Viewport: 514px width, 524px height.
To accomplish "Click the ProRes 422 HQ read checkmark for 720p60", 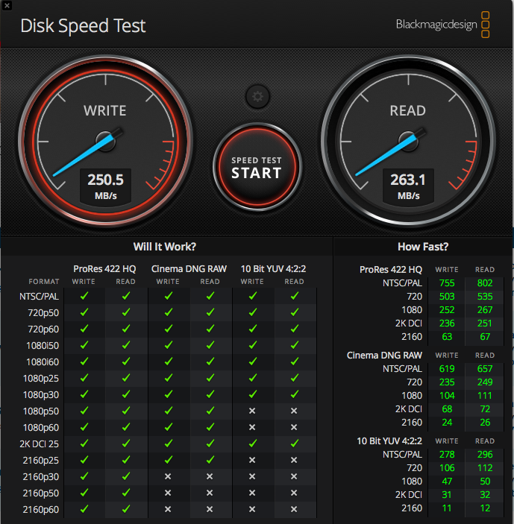I will pos(126,329).
